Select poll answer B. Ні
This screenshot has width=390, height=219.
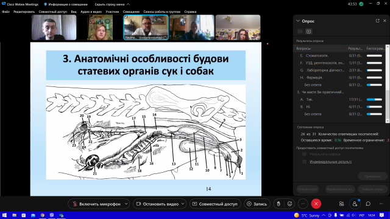340,107
